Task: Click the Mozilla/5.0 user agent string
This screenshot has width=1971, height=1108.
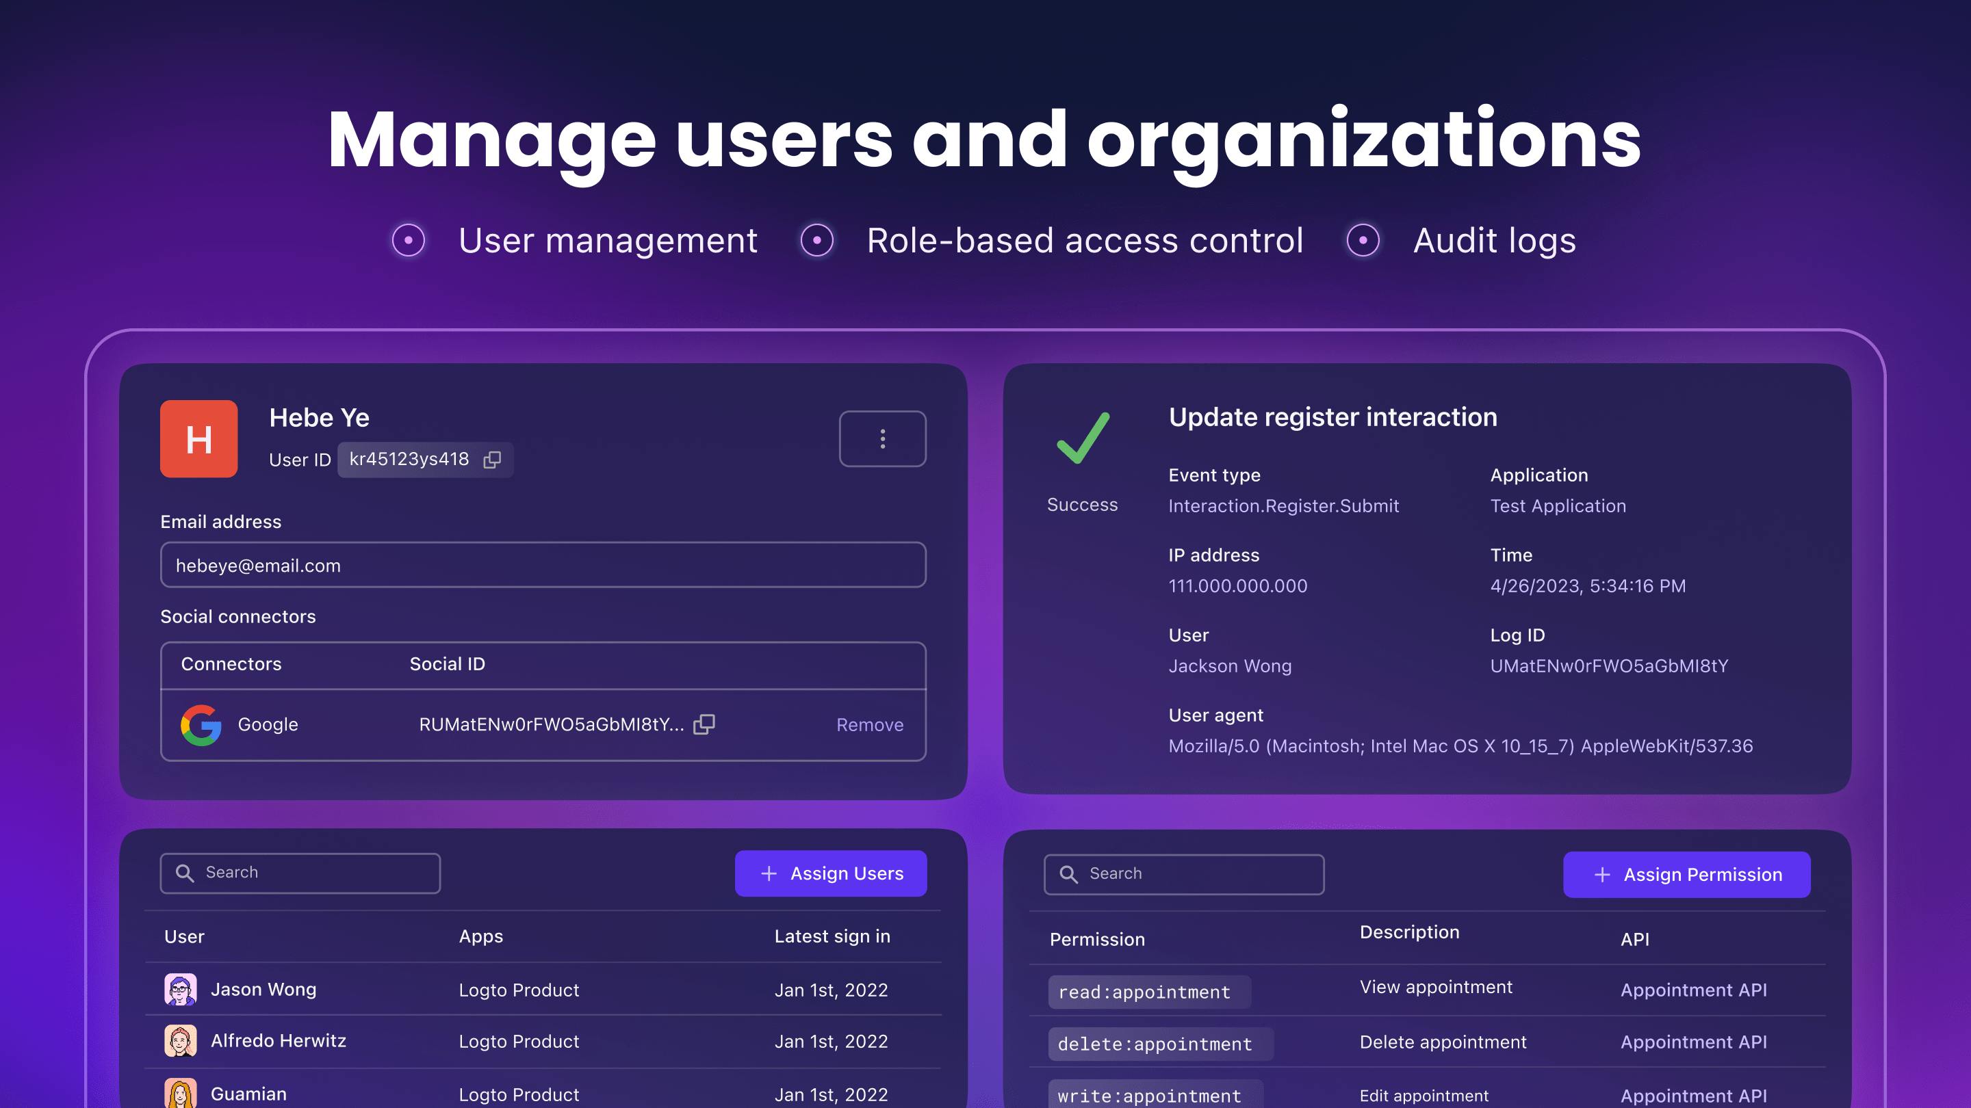Action: click(x=1460, y=746)
